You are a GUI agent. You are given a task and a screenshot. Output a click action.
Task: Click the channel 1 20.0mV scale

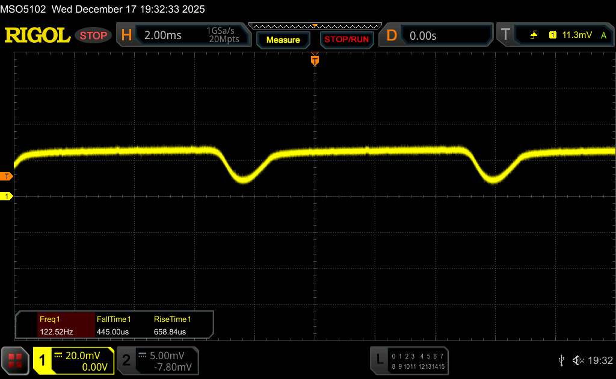[82, 356]
